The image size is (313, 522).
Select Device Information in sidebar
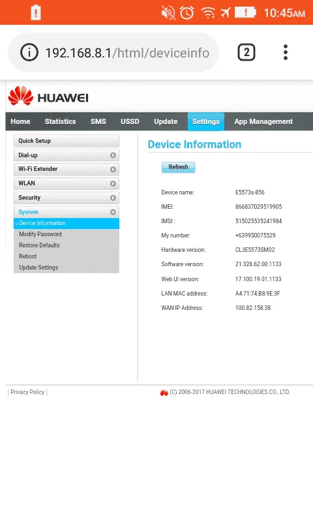tap(67, 223)
